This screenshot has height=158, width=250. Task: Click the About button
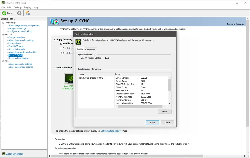click(165, 112)
